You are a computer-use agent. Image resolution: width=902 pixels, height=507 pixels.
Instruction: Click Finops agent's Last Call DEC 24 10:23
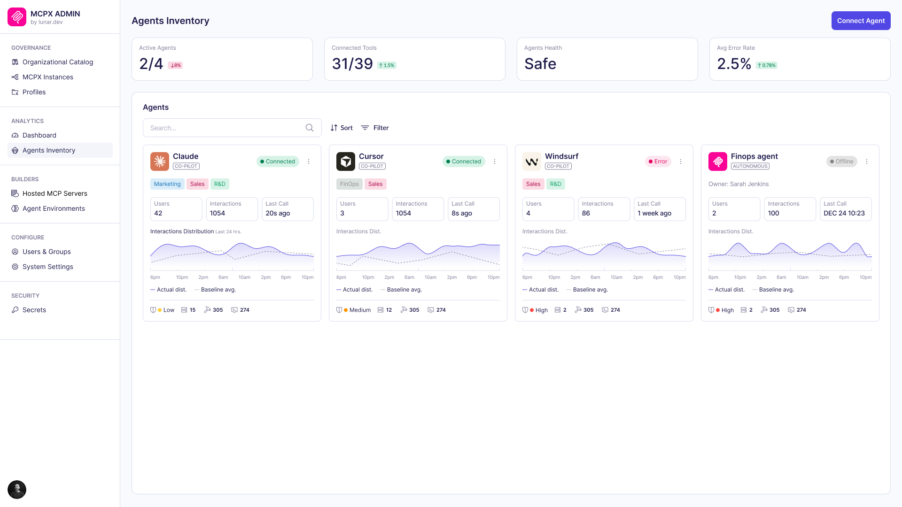pyautogui.click(x=846, y=209)
